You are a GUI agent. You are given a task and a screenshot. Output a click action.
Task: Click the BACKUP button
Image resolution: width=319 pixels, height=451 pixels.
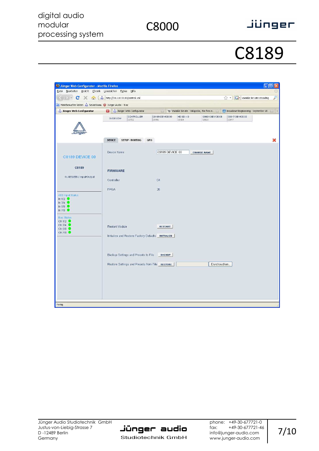point(166,255)
